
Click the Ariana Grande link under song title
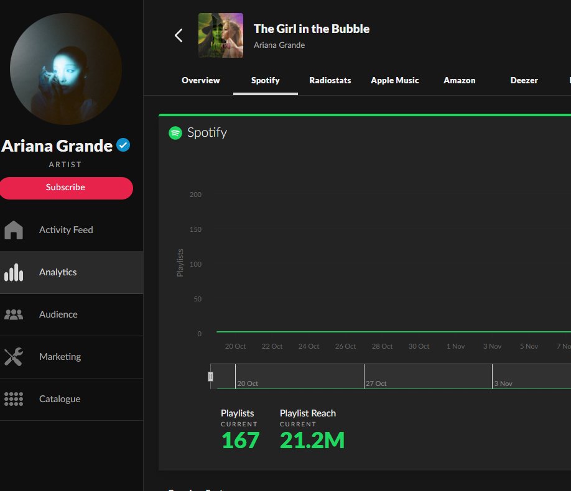point(279,45)
